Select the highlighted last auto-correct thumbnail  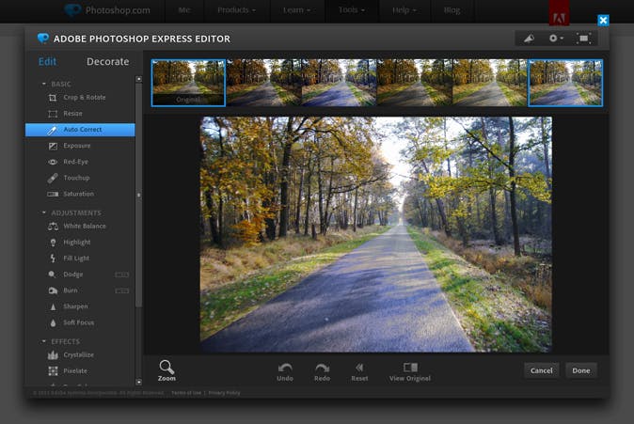[565, 83]
